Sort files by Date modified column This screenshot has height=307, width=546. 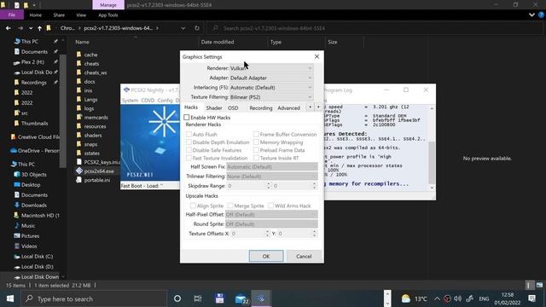[x=218, y=42]
